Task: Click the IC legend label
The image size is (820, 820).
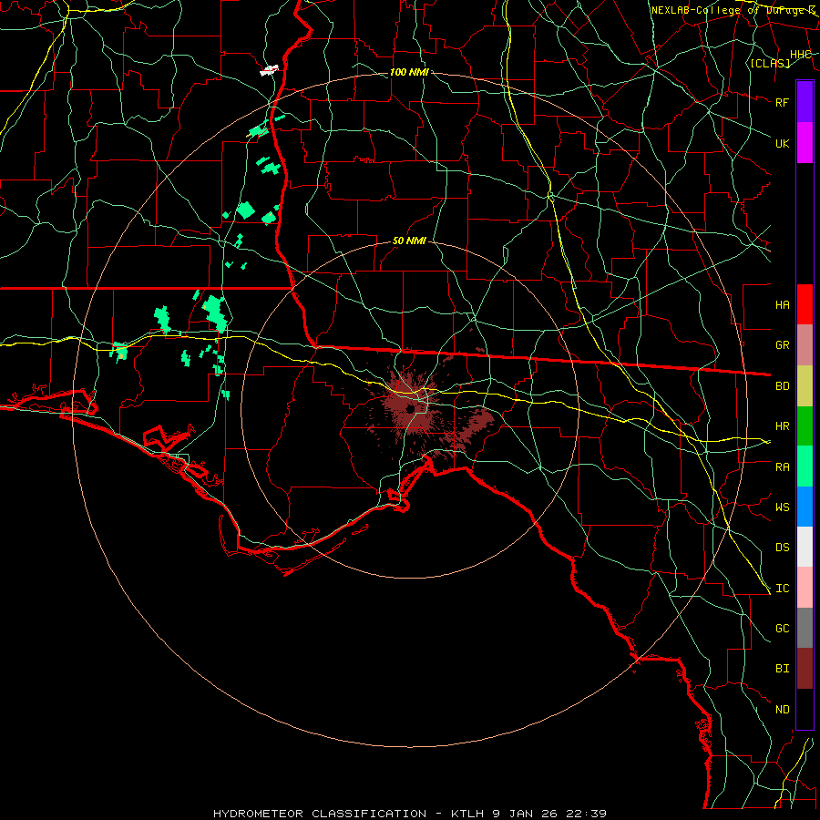Action: [x=783, y=588]
